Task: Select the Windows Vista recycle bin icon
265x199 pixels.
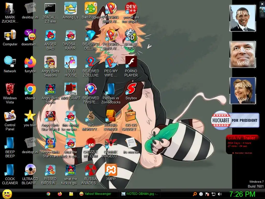Action: [10, 93]
